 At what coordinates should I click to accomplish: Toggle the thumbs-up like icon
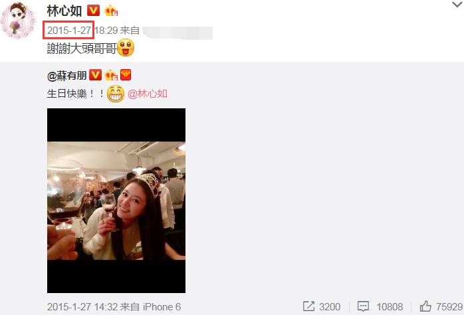(425, 306)
